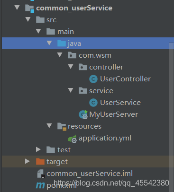The width and height of the screenshot is (174, 192).
Task: Collapse the main folder arrow
Action: point(38,31)
